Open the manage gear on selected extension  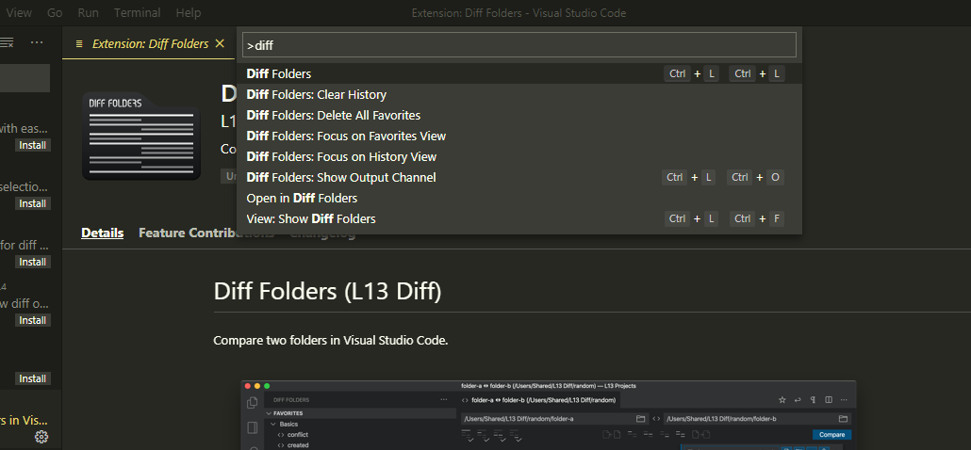41,437
